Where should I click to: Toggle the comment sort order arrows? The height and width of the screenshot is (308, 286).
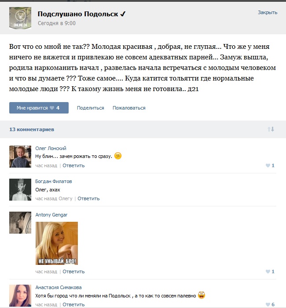[x=271, y=129]
